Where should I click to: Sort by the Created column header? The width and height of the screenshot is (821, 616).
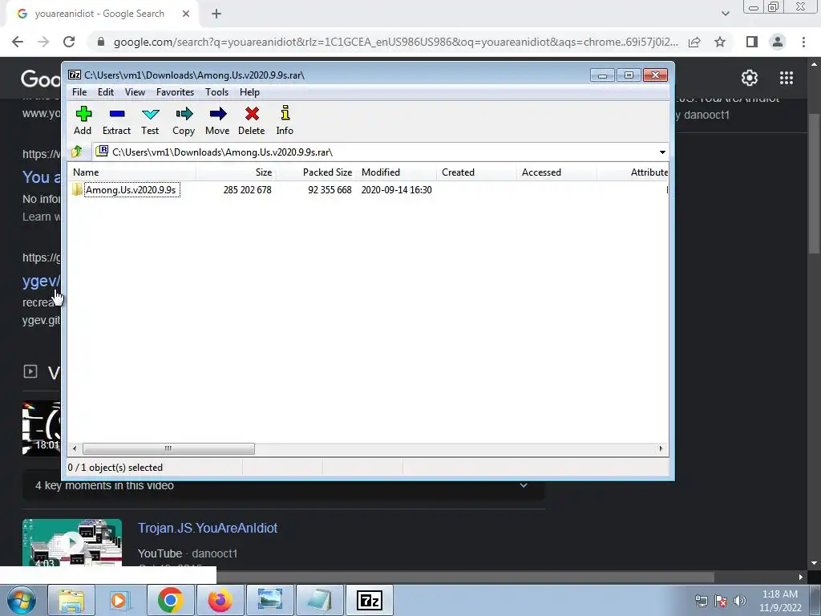point(476,172)
